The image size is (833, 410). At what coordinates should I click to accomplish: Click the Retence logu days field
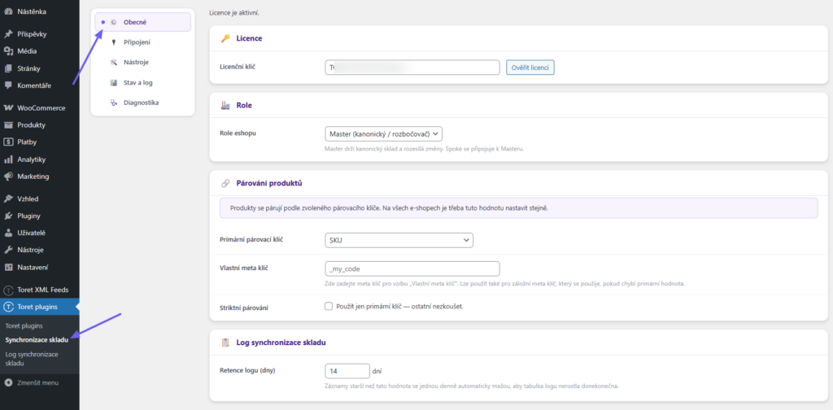coord(347,371)
